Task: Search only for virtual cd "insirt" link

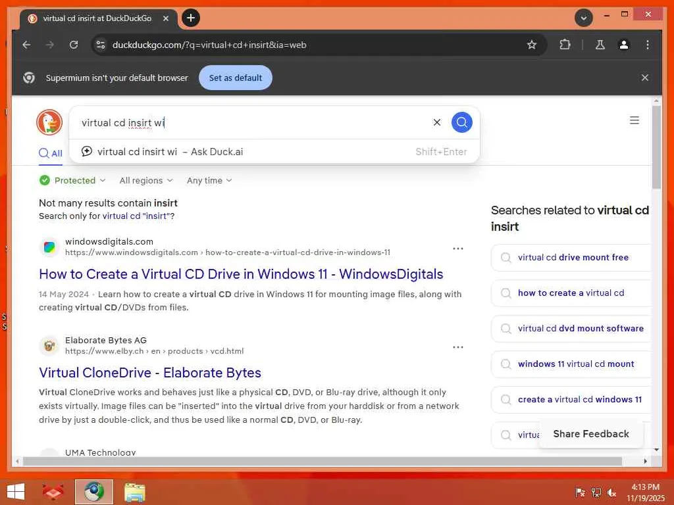Action: click(x=137, y=216)
